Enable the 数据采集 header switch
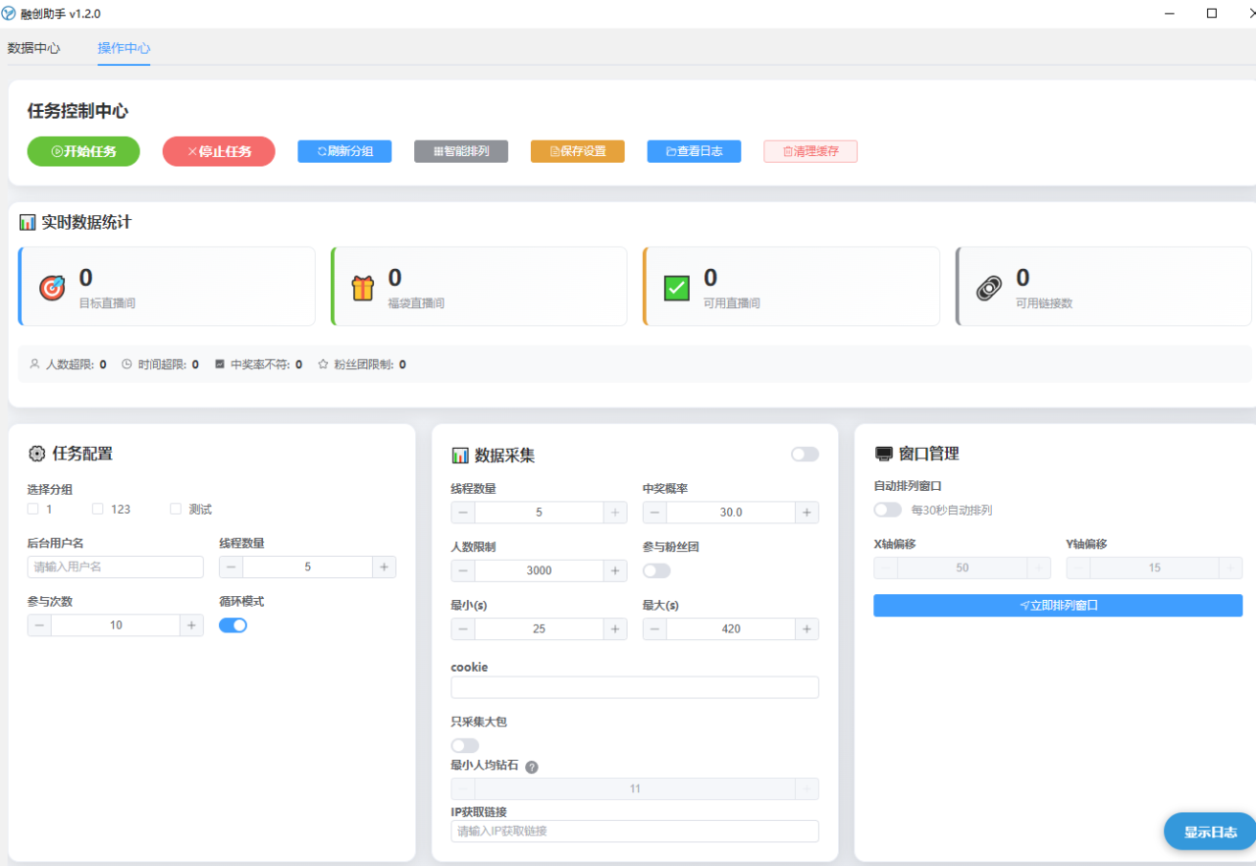This screenshot has width=1256, height=866. 805,454
